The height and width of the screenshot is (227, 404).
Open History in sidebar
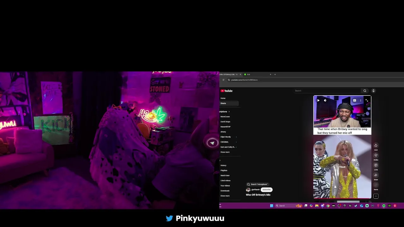coord(223,166)
